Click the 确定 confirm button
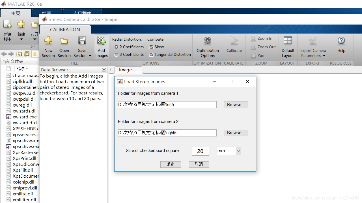This screenshot has width=362, height=203. pyautogui.click(x=171, y=164)
